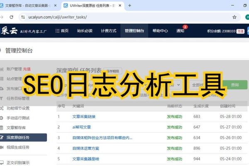This screenshot has height=166, width=249.
Task: Click the red 充值 button beside 积分余额
Action: [x=240, y=31]
